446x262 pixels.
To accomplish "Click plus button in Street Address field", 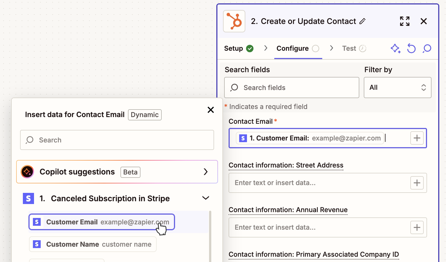I will point(417,183).
